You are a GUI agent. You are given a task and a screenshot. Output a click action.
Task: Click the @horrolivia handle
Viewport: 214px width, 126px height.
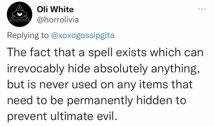coord(58,21)
